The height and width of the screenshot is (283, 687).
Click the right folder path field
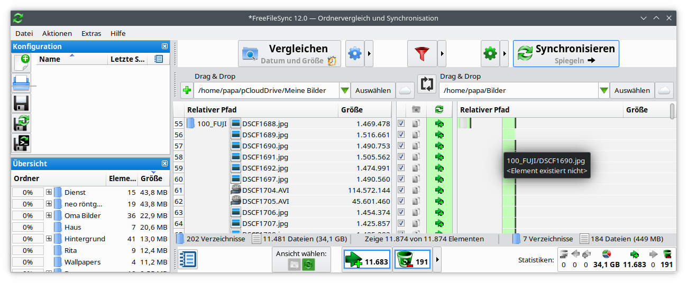click(x=519, y=90)
